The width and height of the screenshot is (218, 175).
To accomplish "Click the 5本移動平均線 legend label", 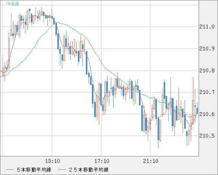I will pyautogui.click(x=34, y=170).
